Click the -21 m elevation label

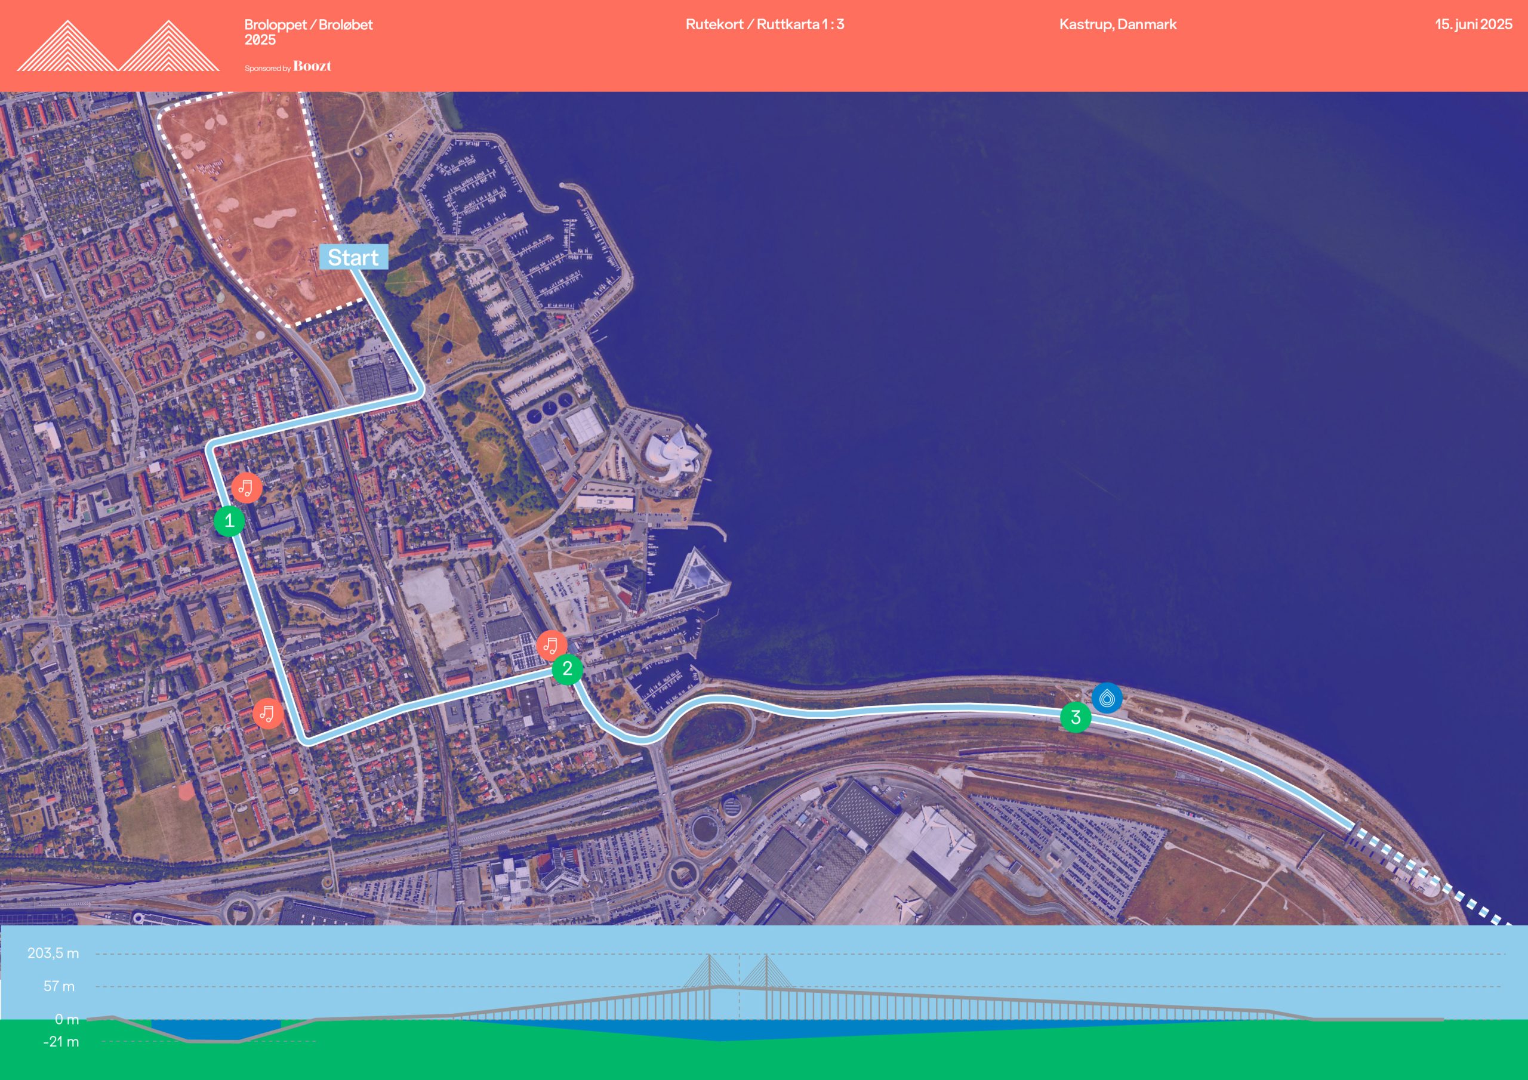[60, 1041]
